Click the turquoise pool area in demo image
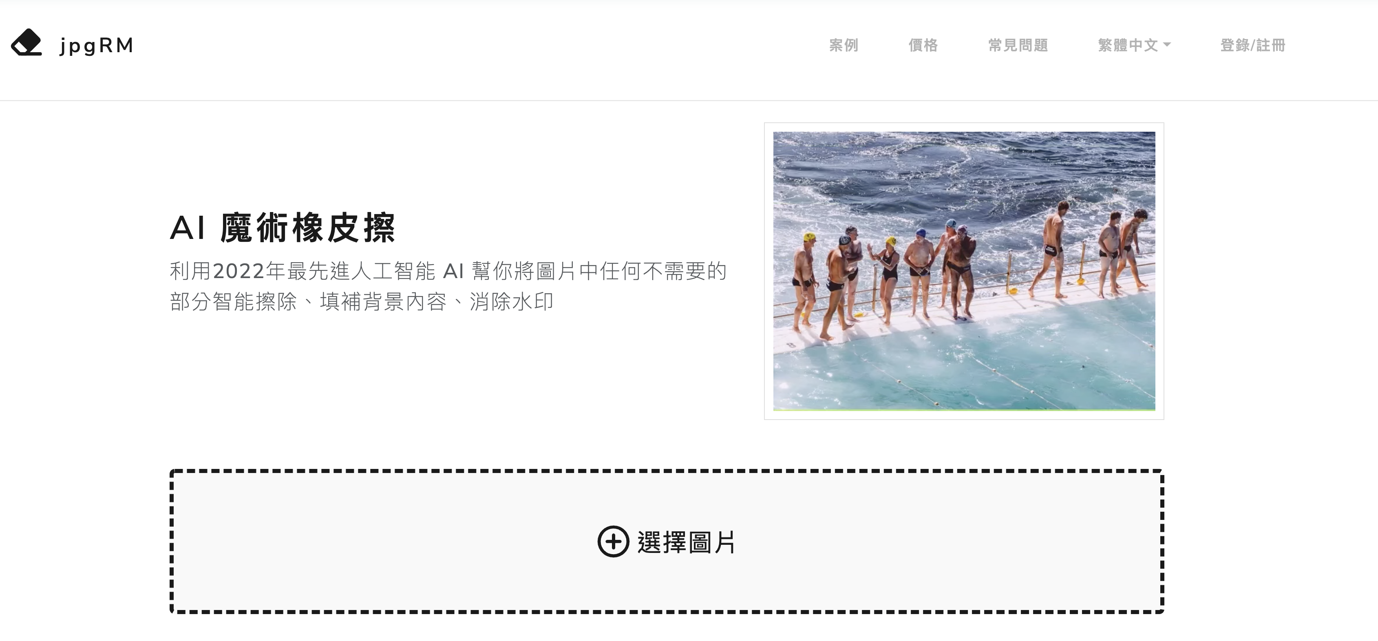 click(989, 369)
